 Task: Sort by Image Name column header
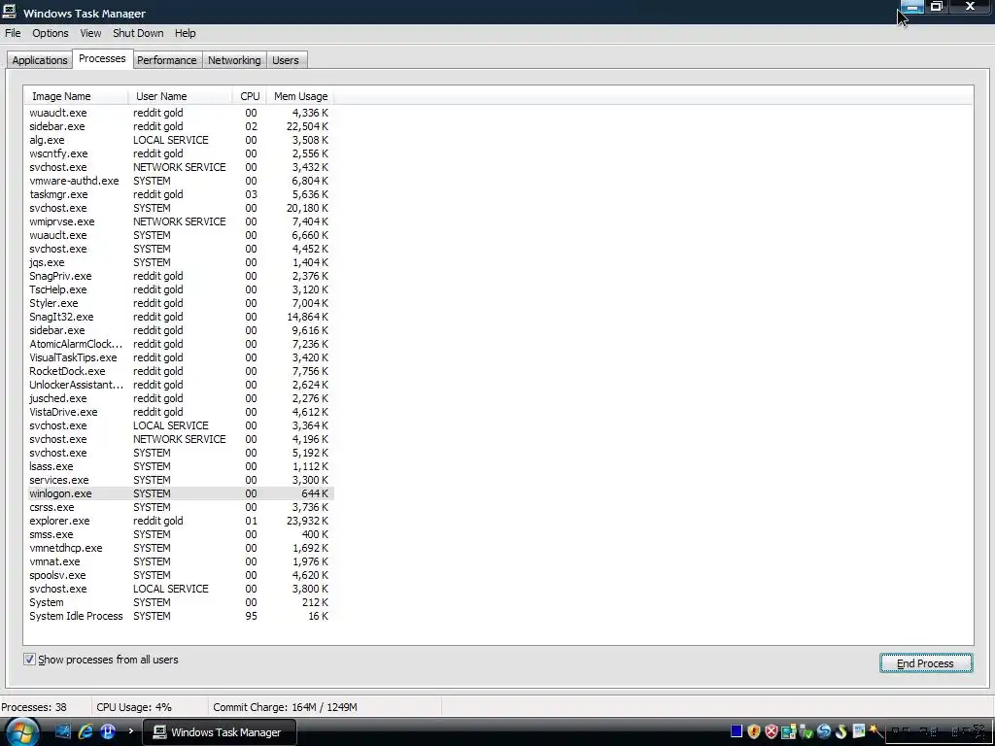pyautogui.click(x=76, y=96)
